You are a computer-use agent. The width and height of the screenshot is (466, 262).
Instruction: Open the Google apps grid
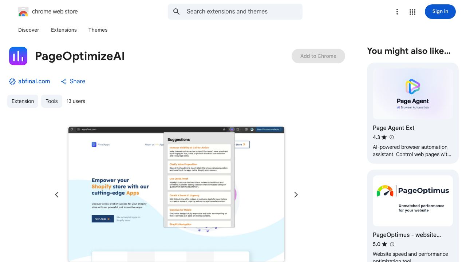(x=412, y=12)
